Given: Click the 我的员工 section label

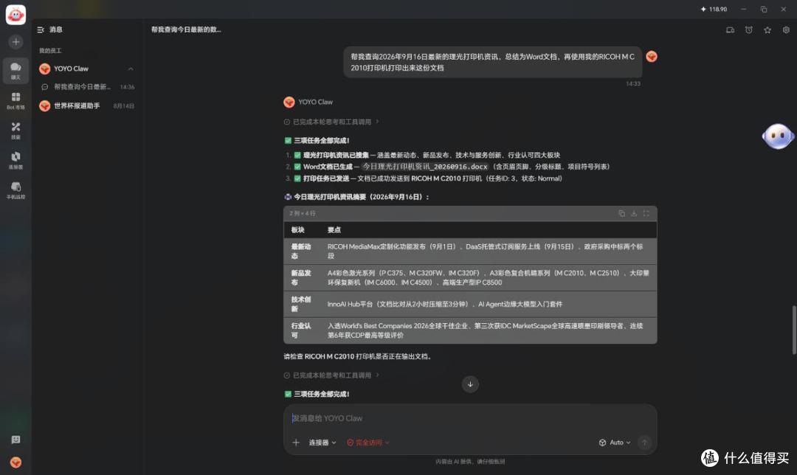Looking at the screenshot, I should (50, 51).
